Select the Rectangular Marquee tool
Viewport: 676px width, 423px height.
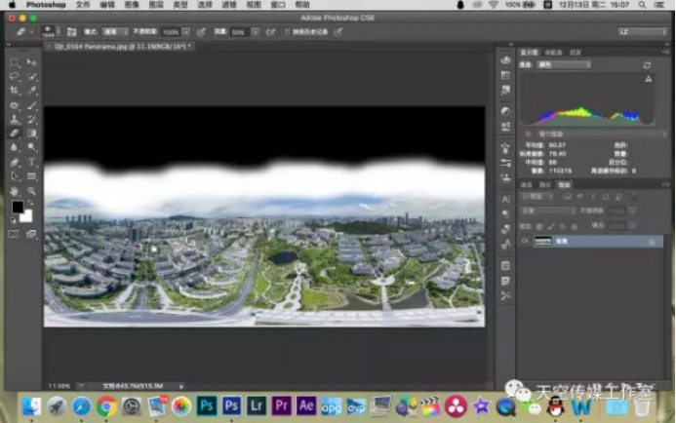pos(15,62)
